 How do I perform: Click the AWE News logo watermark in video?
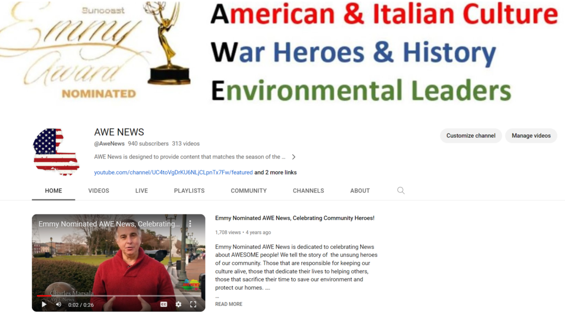coord(191,285)
